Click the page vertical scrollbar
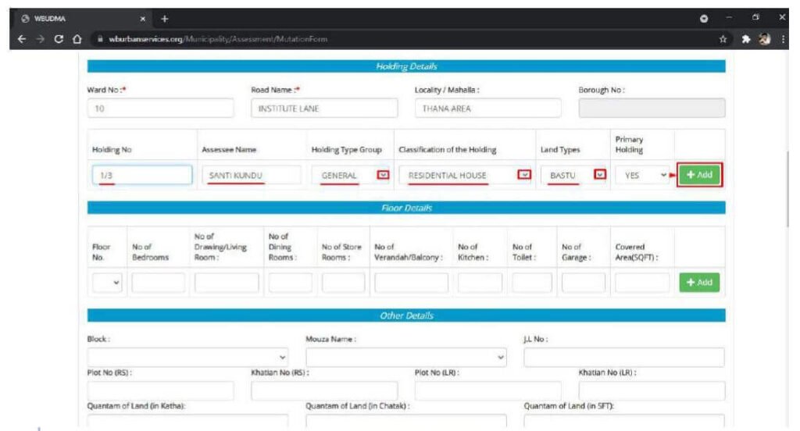The image size is (800, 431). coord(787,189)
